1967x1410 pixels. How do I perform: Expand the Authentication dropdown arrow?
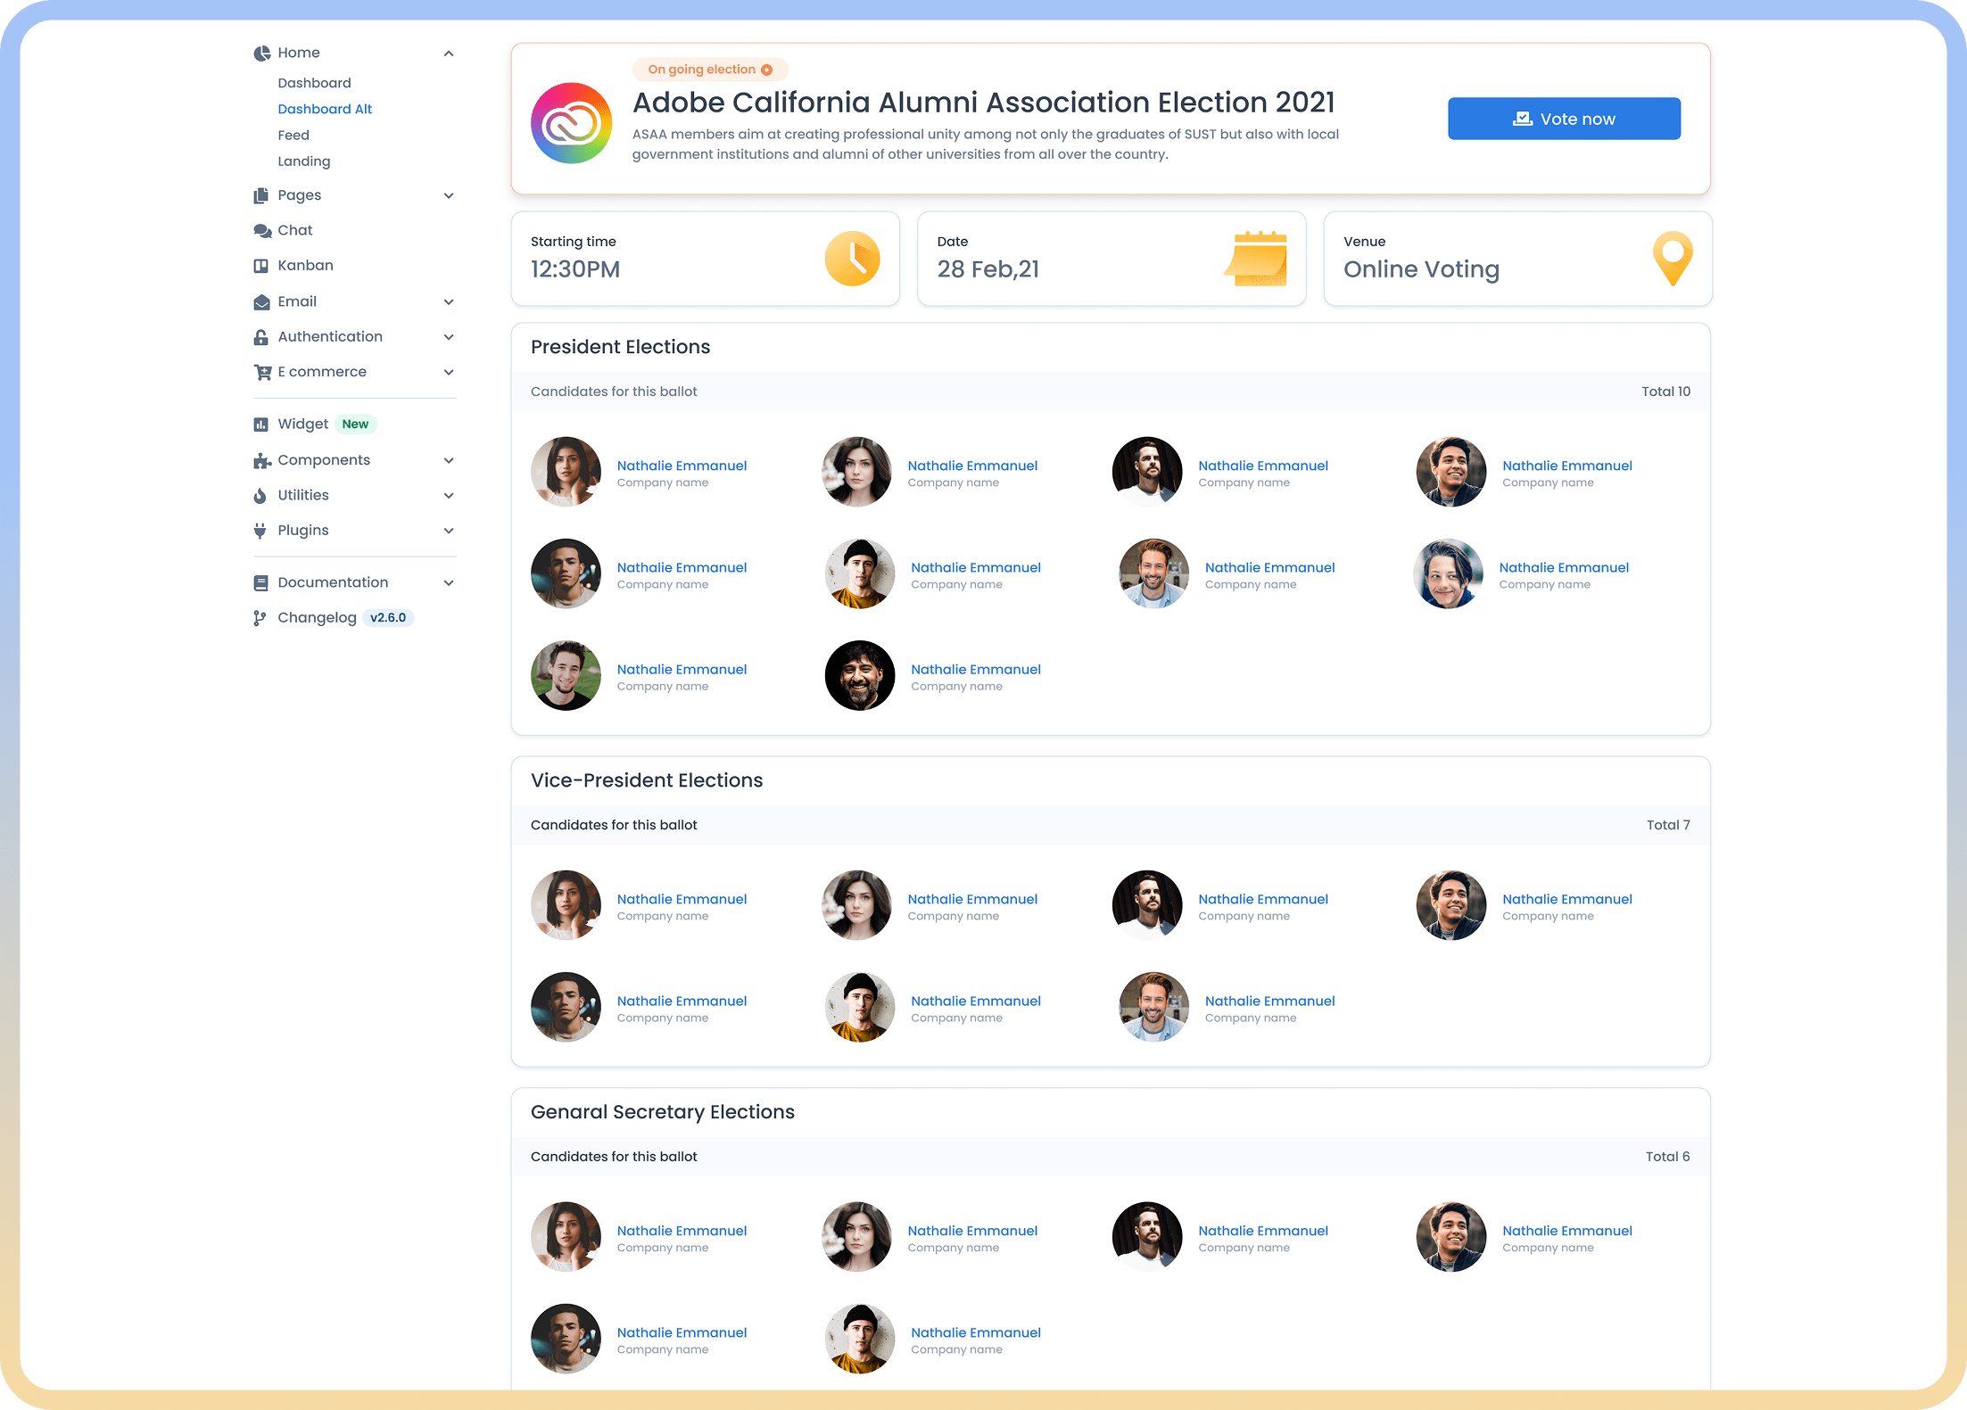point(449,337)
